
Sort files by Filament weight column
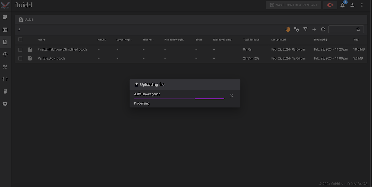pyautogui.click(x=174, y=40)
